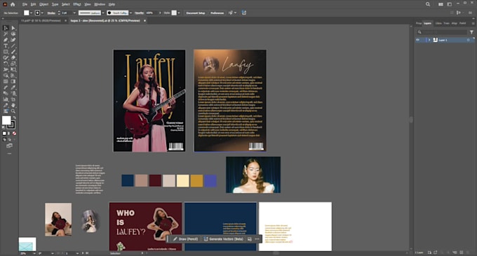Click target circle of Layer 1

pos(468,40)
